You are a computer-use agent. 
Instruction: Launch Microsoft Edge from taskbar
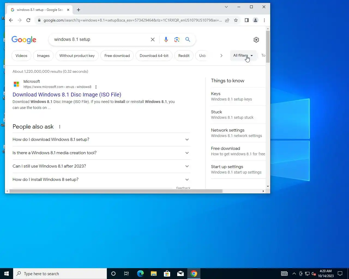pyautogui.click(x=140, y=274)
